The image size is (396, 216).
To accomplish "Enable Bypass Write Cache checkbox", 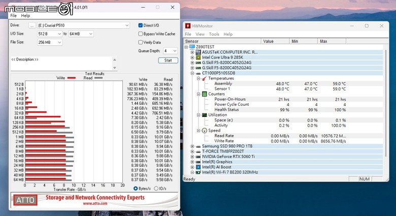I will 141,34.
